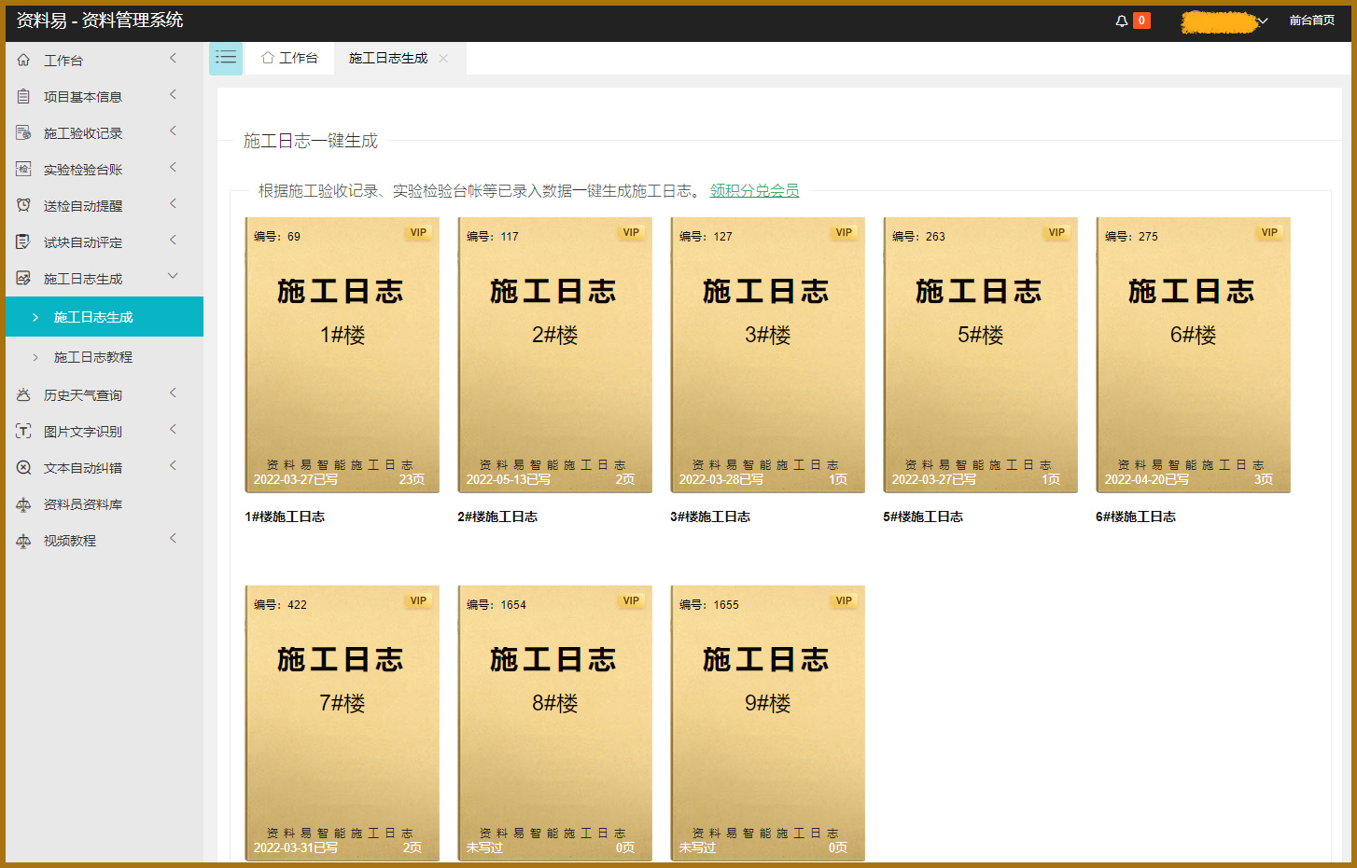Collapse the 施工日志生成 parent menu chevron
Viewport: 1357px width, 868px height.
pos(173,277)
